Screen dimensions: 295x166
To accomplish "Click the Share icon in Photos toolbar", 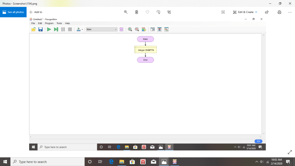I will pyautogui.click(x=267, y=12).
